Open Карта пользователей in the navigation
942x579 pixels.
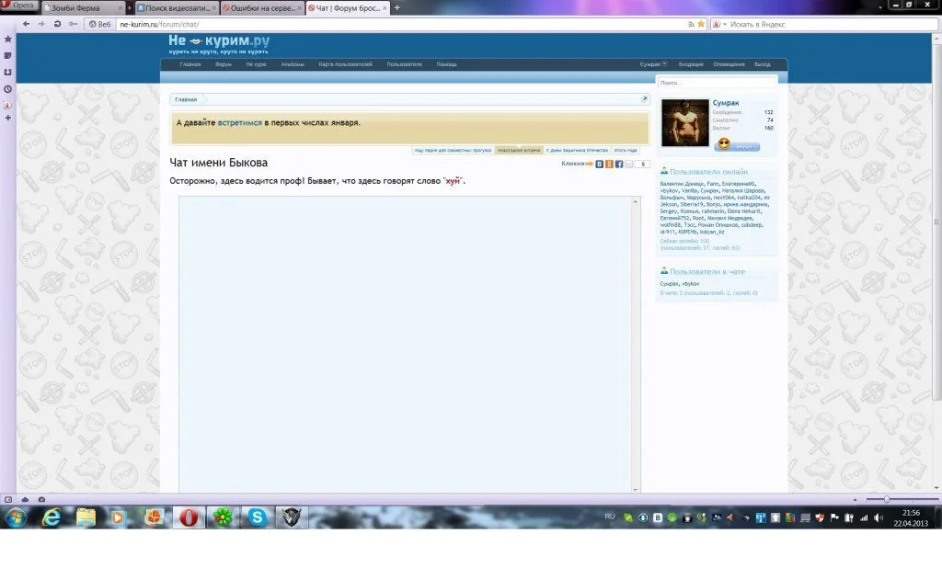pyautogui.click(x=346, y=64)
